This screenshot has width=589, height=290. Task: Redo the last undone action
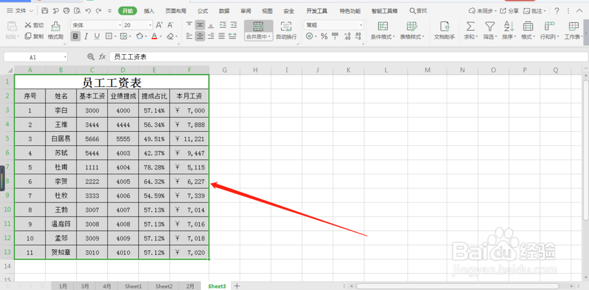click(x=98, y=11)
